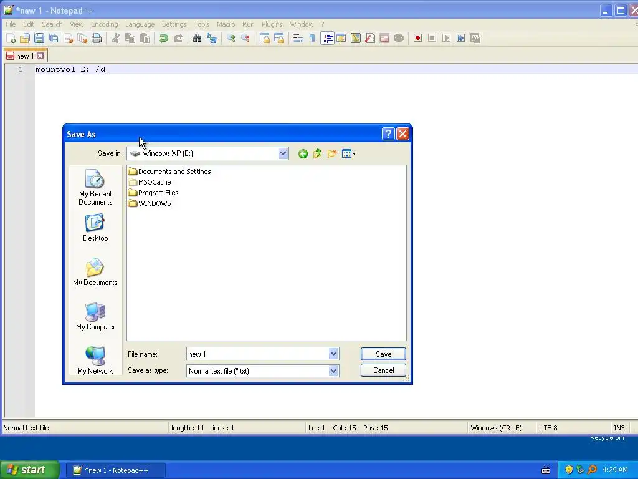This screenshot has width=638, height=479.
Task: Click the security shield tray icon
Action: tap(569, 470)
